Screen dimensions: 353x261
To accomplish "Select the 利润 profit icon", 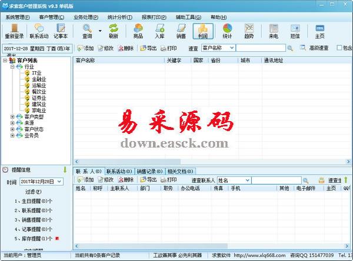I will tap(203, 31).
